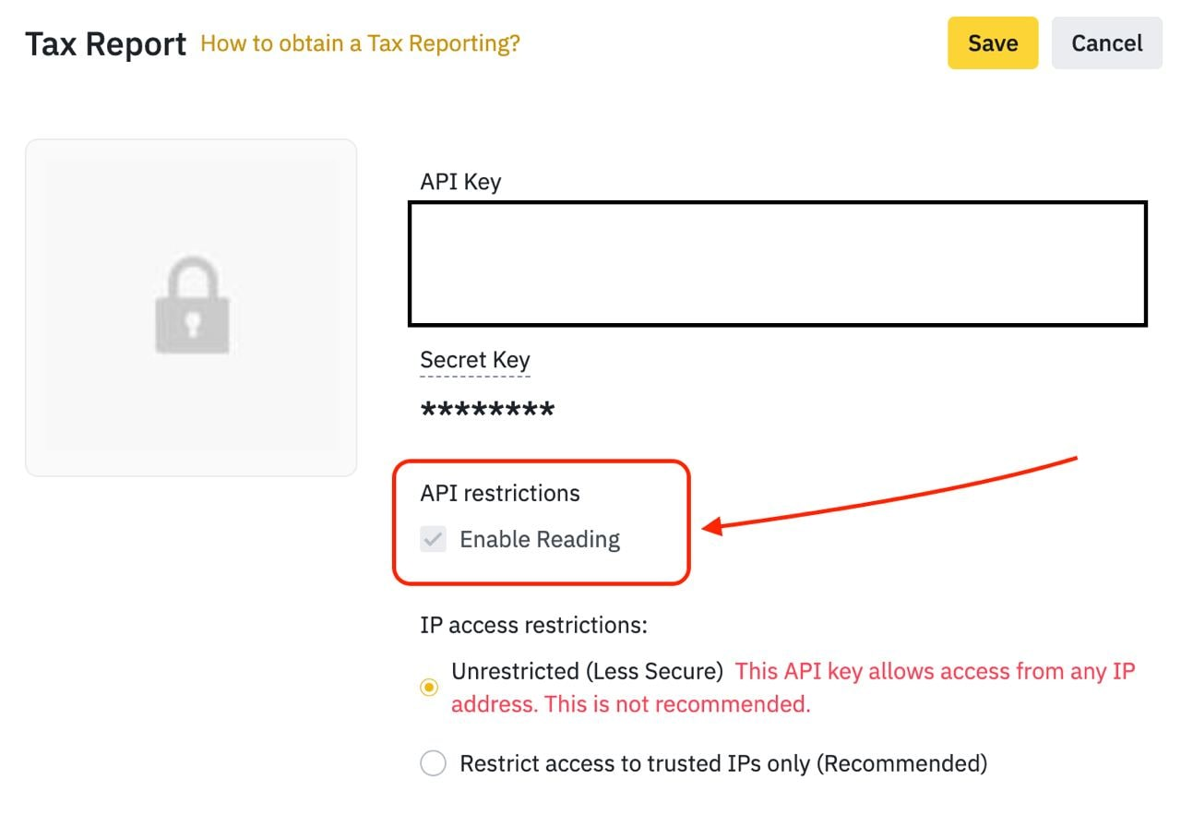The height and width of the screenshot is (839, 1181).
Task: Save the Tax Report API settings
Action: coord(993,43)
